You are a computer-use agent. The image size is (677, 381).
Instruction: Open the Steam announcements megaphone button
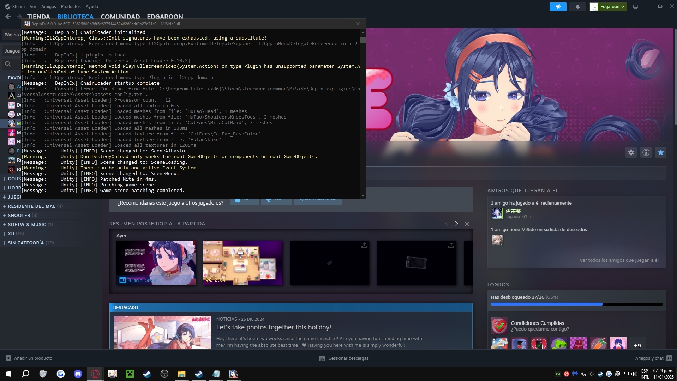click(558, 7)
